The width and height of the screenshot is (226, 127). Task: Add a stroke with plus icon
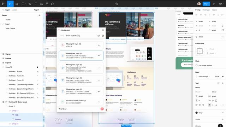pyautogui.click(x=222, y=119)
